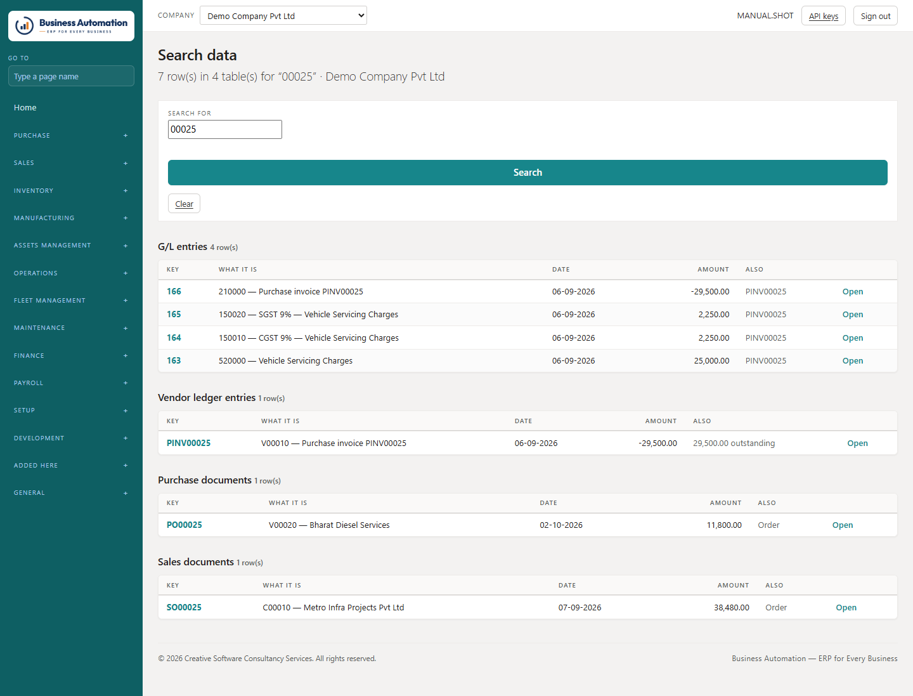
Task: Click Open on the 520000 Vehicle Servicing row
Action: (x=853, y=361)
